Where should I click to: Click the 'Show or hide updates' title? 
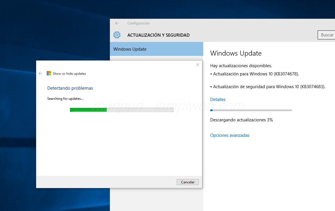coord(69,74)
